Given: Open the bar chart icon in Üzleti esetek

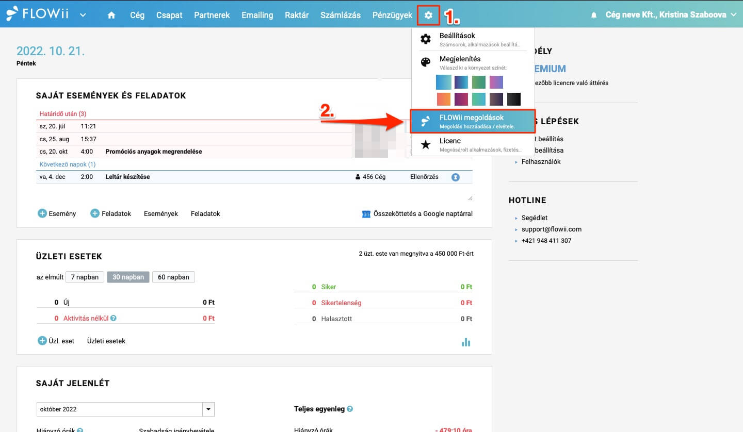Looking at the screenshot, I should pos(466,342).
